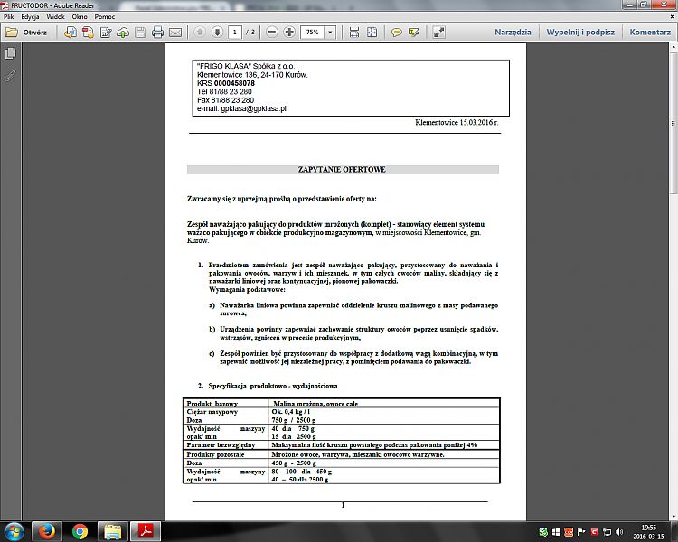Toggle the Wypełnij i podpisz pane
Image resolution: width=678 pixels, height=542 pixels.
point(580,32)
